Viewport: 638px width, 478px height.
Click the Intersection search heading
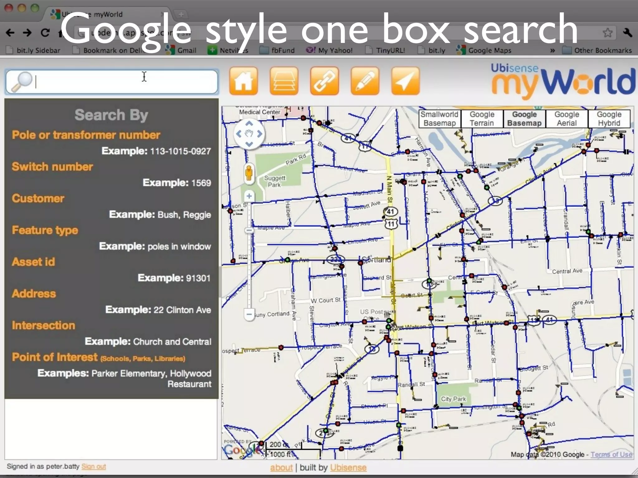pyautogui.click(x=44, y=326)
